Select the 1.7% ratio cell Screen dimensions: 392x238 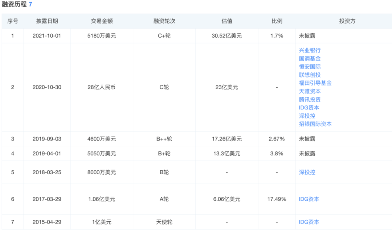tap(277, 36)
